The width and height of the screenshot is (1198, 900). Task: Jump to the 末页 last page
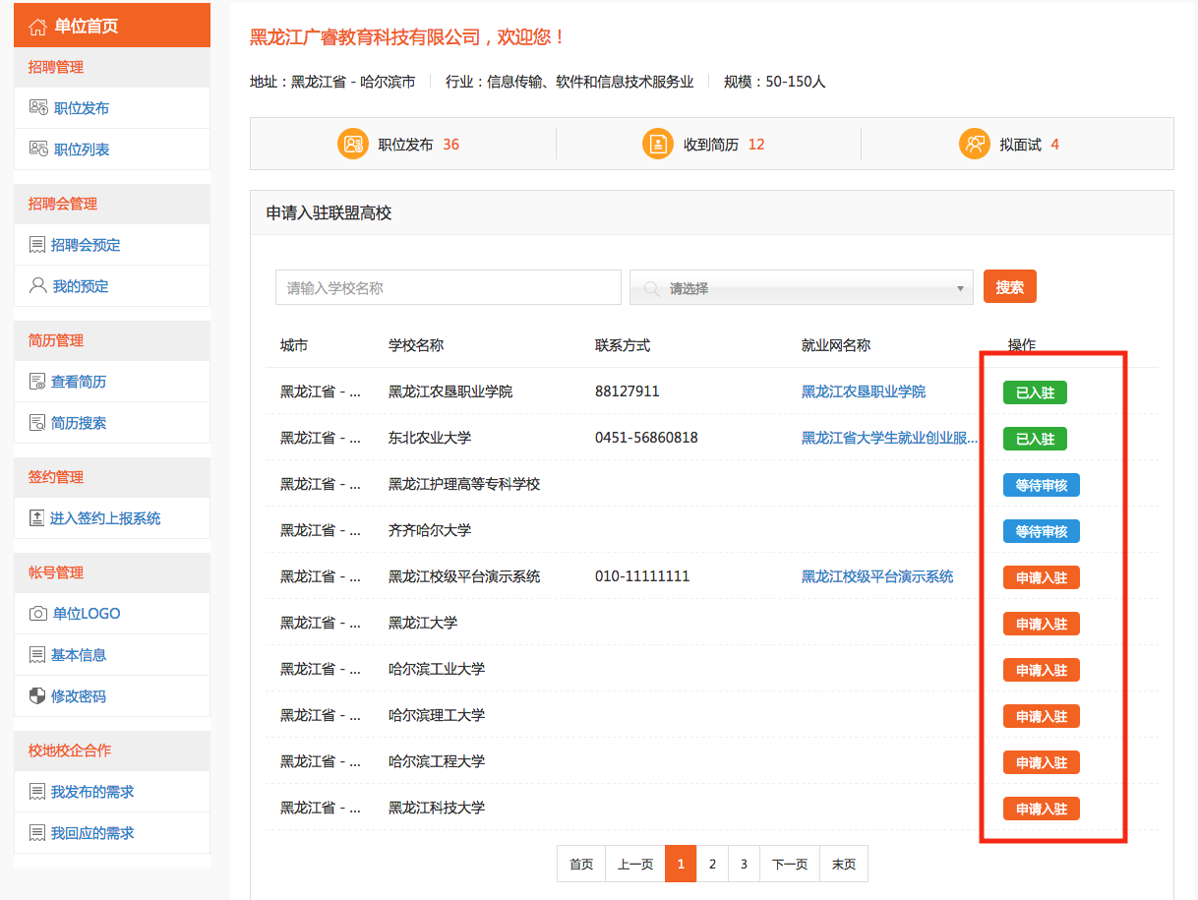tap(843, 865)
